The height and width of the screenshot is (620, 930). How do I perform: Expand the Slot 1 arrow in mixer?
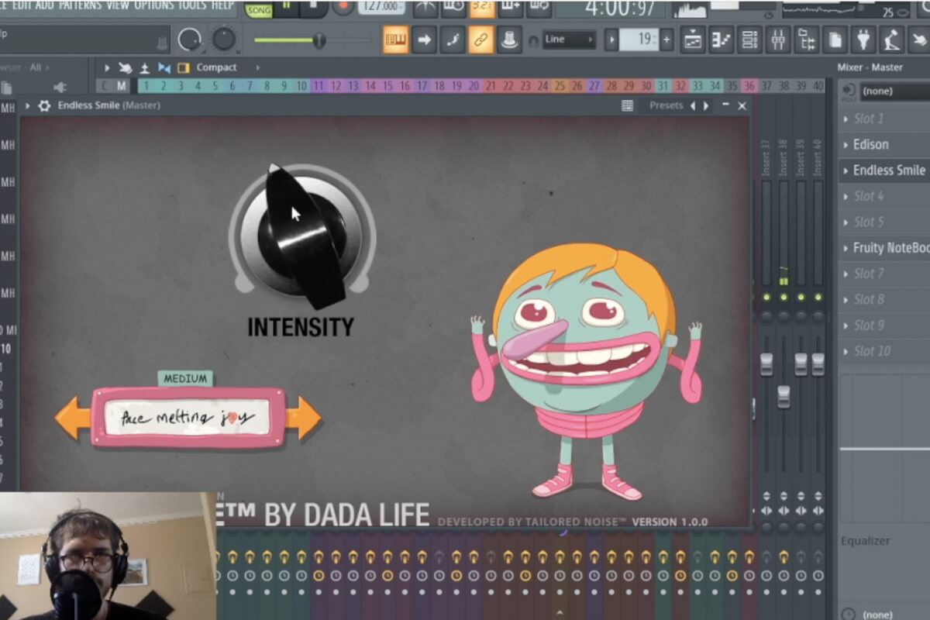click(x=846, y=119)
